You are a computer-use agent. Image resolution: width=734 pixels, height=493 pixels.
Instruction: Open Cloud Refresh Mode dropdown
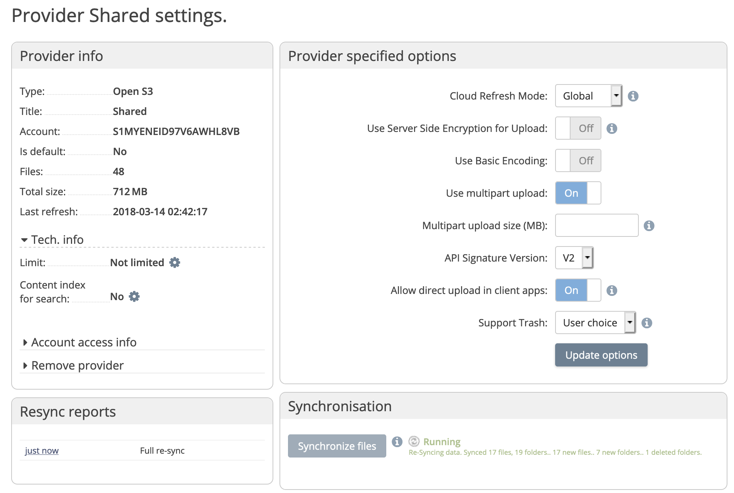click(588, 96)
